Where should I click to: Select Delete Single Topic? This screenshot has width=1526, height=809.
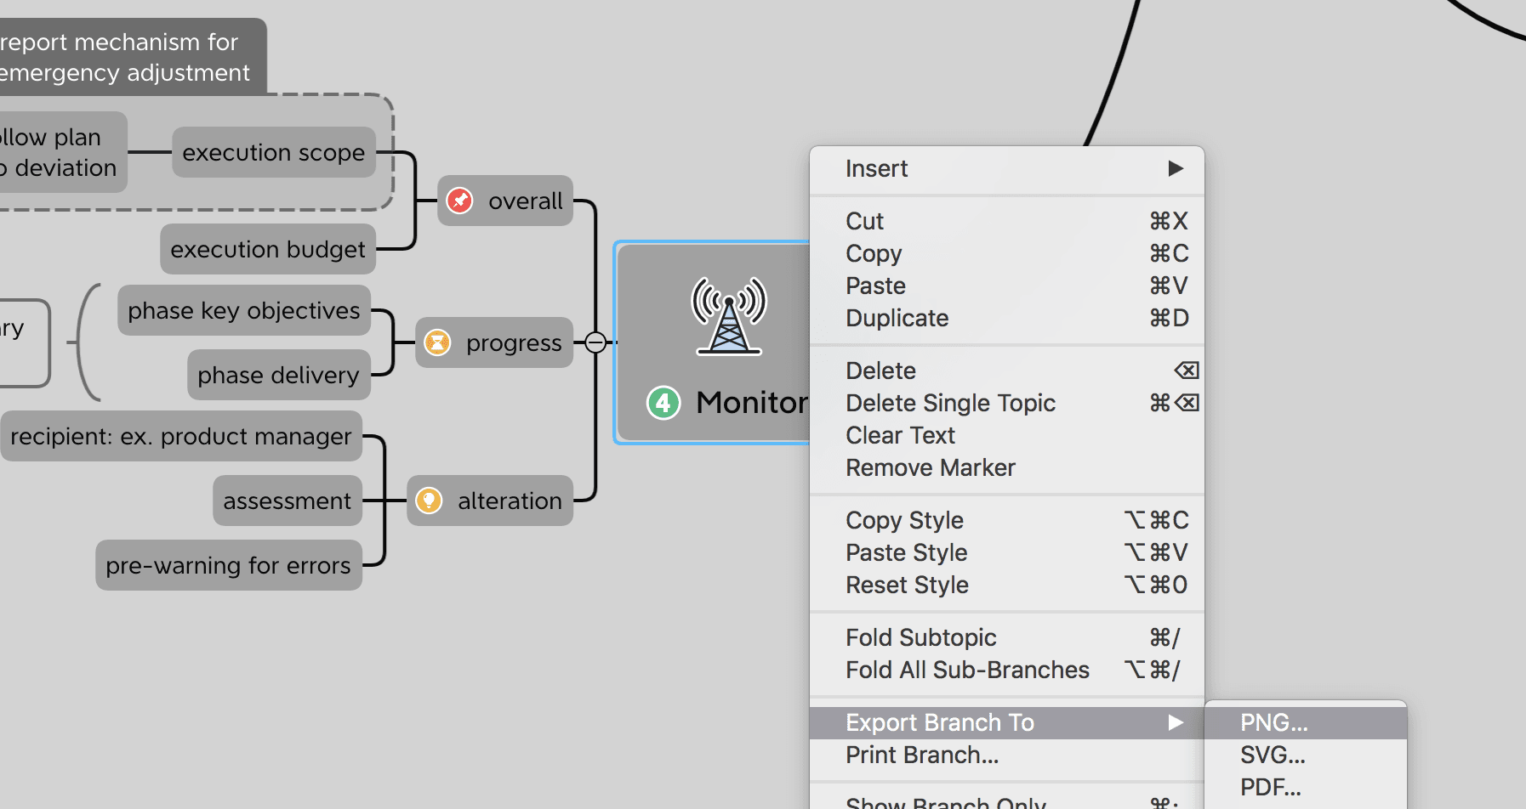[x=1007, y=403]
